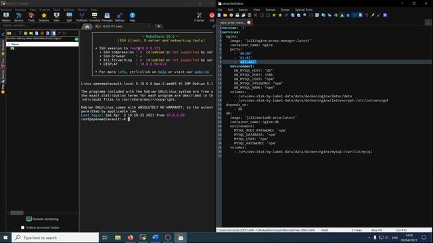
Task: Open the Macros menu in MobaXterm
Action: click(83, 9)
